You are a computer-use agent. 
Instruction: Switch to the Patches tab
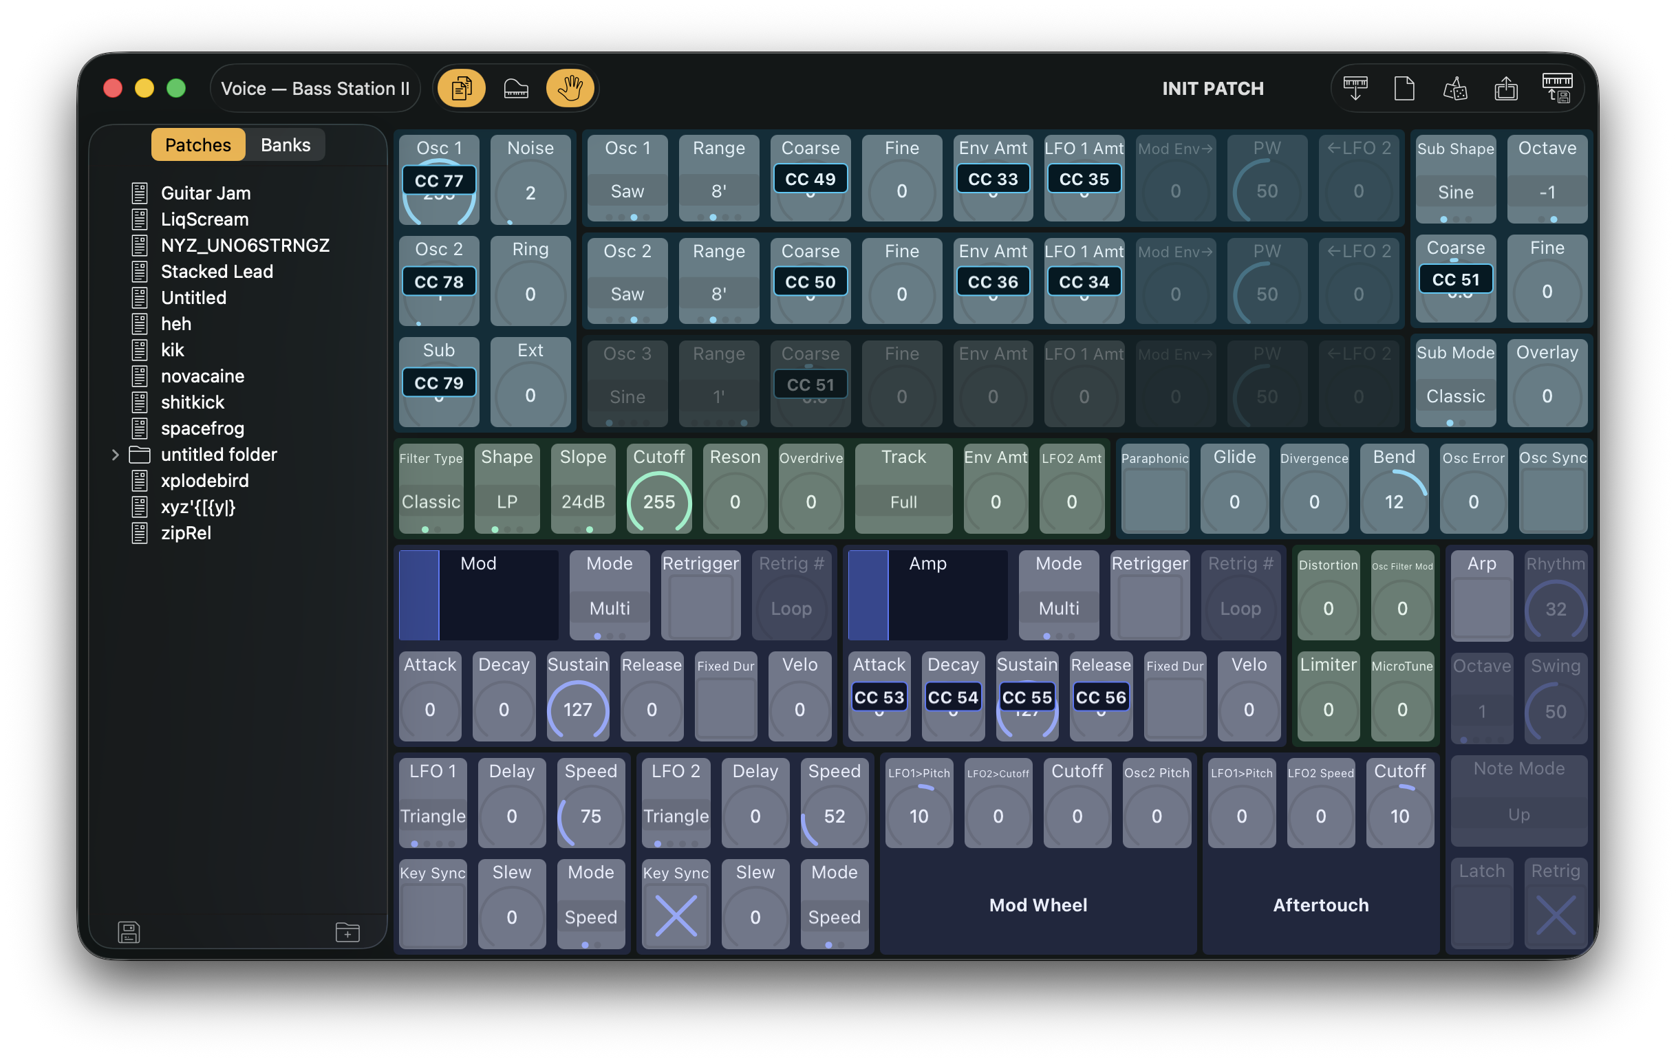pyautogui.click(x=197, y=144)
